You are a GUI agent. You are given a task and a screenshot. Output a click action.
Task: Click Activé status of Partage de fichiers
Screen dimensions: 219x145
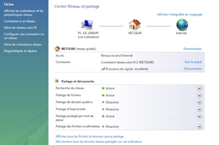pyautogui.click(x=110, y=95)
